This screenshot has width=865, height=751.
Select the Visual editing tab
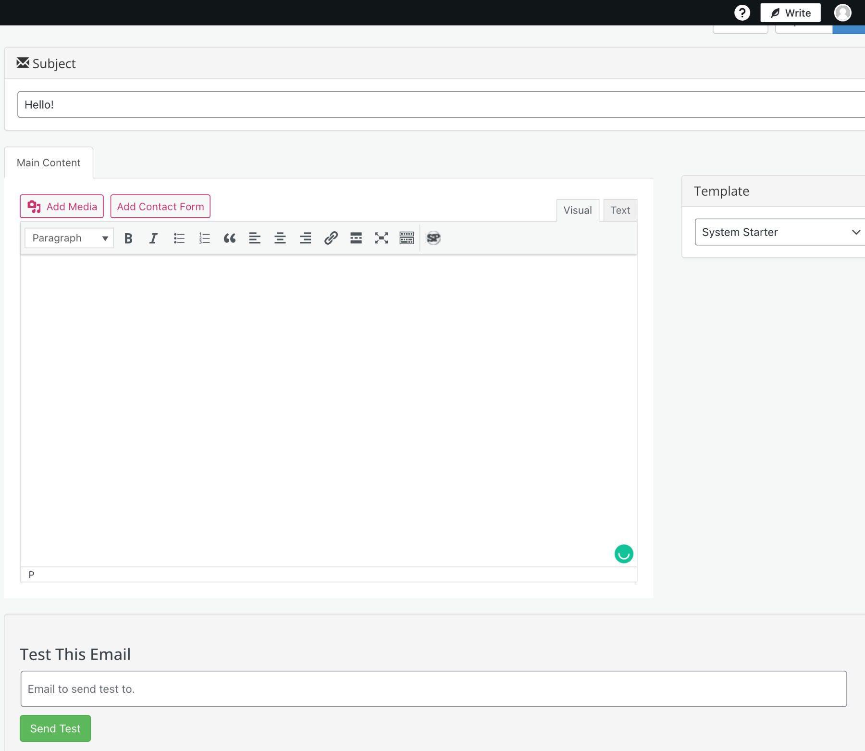[x=578, y=210]
